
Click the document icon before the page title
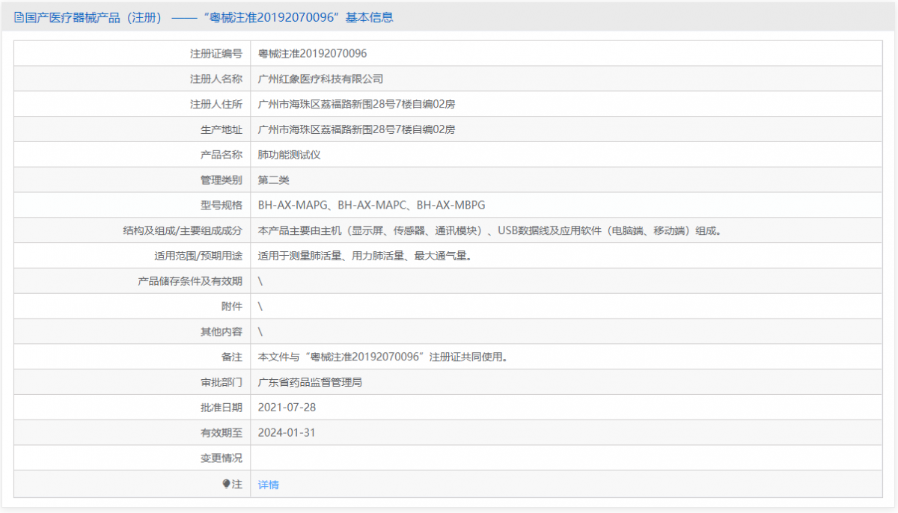[19, 17]
